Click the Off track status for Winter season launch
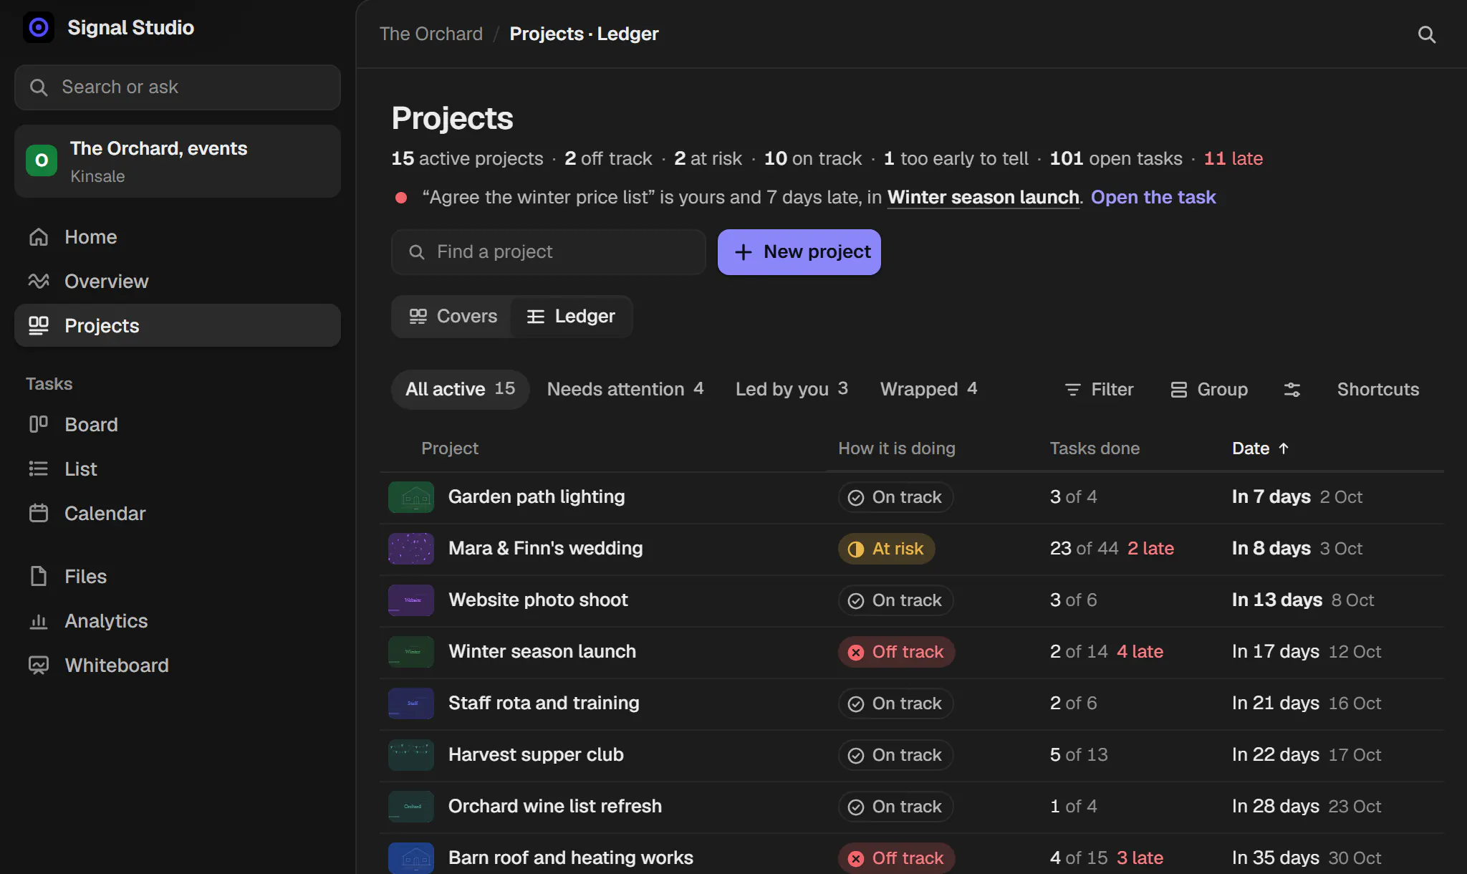This screenshot has width=1467, height=874. pos(896,652)
